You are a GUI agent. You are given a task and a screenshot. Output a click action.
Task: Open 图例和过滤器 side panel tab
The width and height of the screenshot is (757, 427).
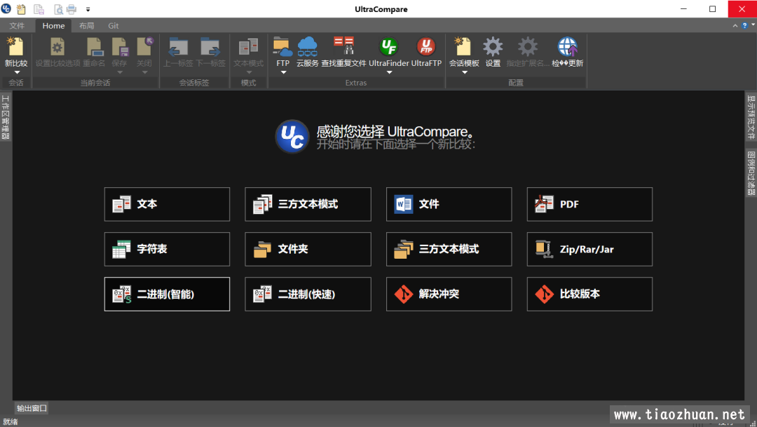tap(751, 173)
